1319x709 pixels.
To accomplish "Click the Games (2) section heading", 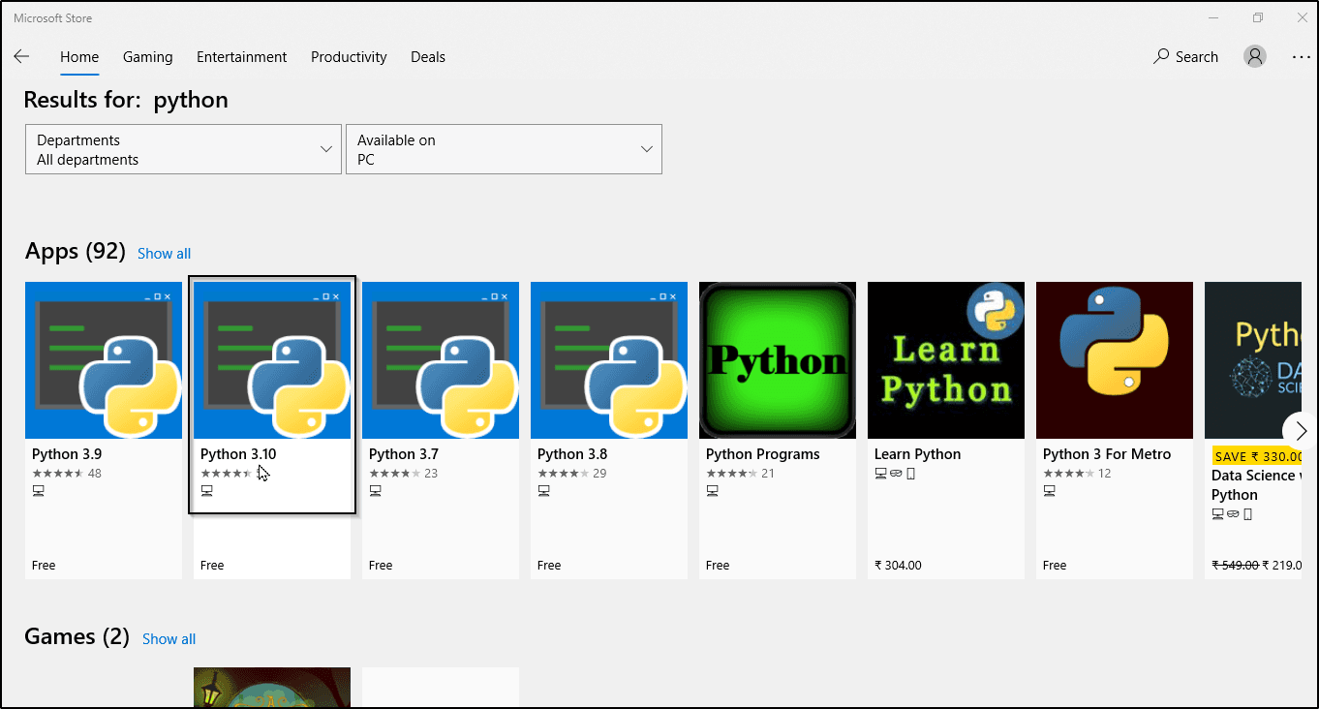I will pyautogui.click(x=77, y=636).
